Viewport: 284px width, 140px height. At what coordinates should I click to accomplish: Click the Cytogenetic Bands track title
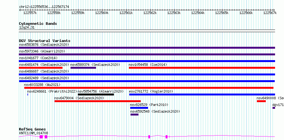(38, 24)
